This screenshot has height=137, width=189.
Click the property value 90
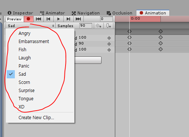tap(81, 43)
